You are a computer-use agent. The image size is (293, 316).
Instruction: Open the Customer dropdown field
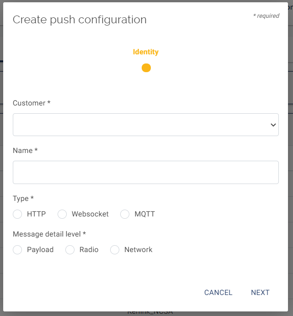click(x=145, y=125)
